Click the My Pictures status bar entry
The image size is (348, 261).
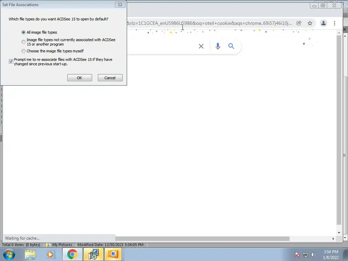(59, 245)
